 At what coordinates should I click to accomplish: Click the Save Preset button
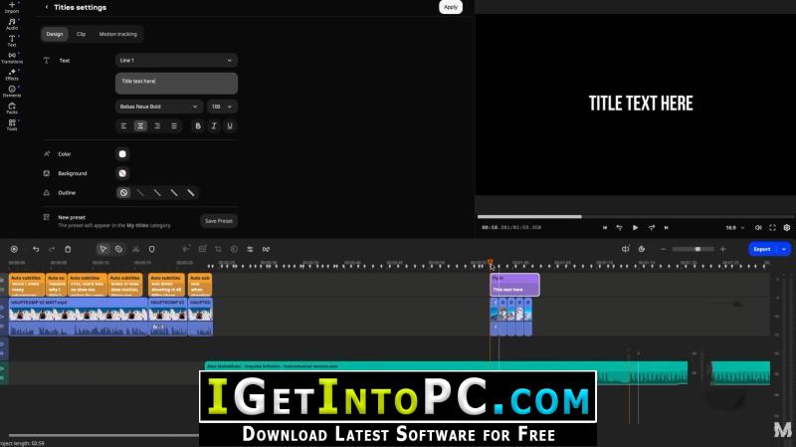click(219, 221)
